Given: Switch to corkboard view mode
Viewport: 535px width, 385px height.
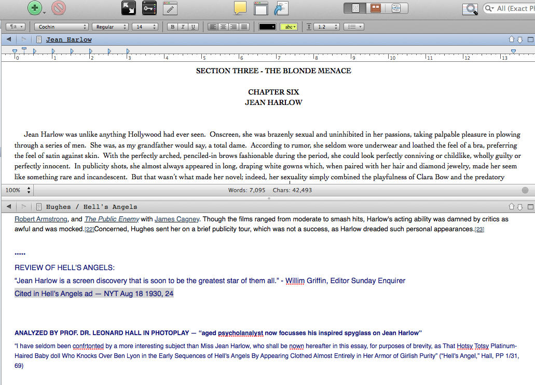Looking at the screenshot, I should 376,8.
